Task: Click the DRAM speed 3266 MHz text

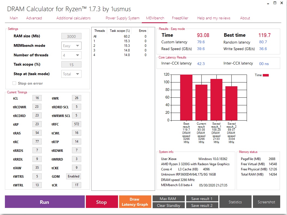Action: pos(178,180)
